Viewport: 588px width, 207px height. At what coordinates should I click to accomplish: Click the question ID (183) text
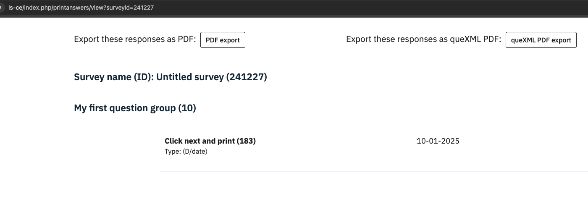pos(246,141)
